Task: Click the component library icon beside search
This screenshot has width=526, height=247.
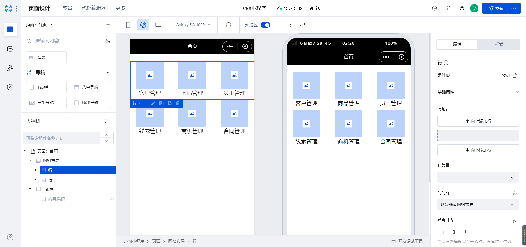Action: click(x=107, y=41)
